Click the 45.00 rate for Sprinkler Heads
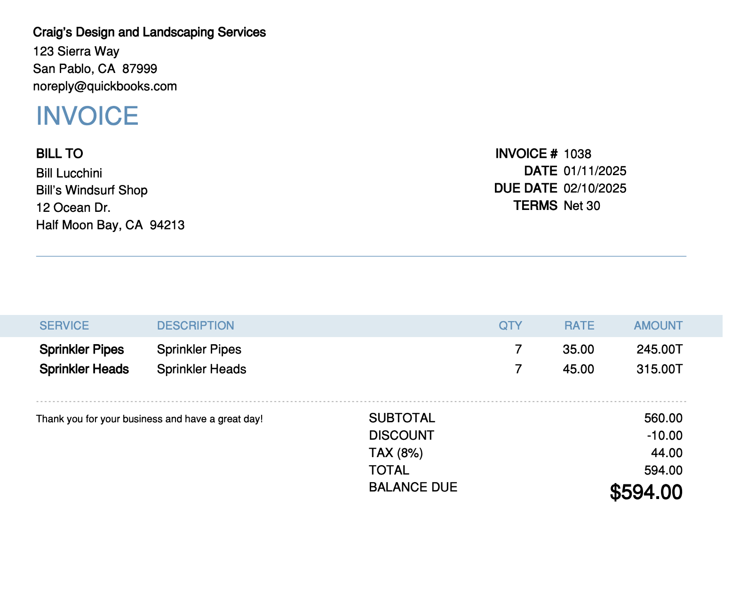 (578, 369)
